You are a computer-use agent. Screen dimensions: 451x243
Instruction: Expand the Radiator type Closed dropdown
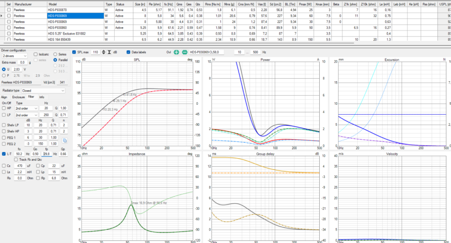point(44,91)
